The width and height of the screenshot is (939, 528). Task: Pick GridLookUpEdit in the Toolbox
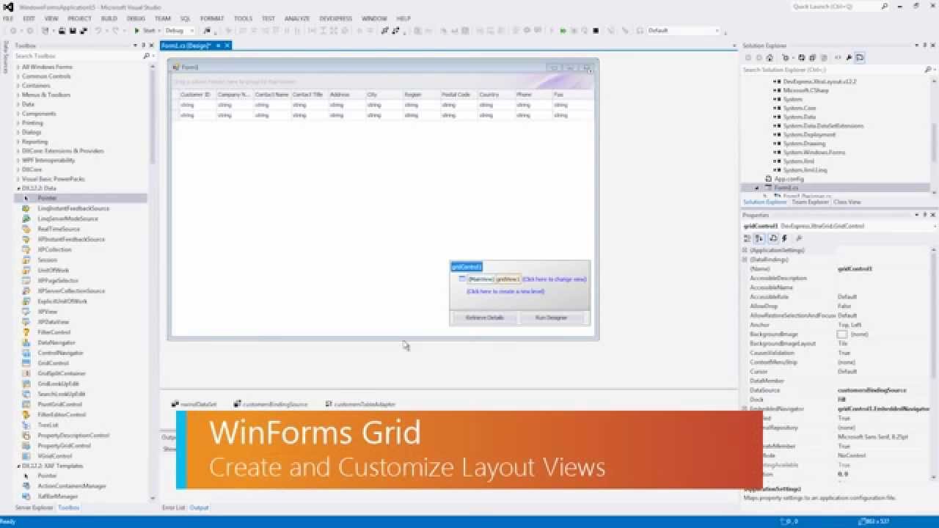[58, 384]
